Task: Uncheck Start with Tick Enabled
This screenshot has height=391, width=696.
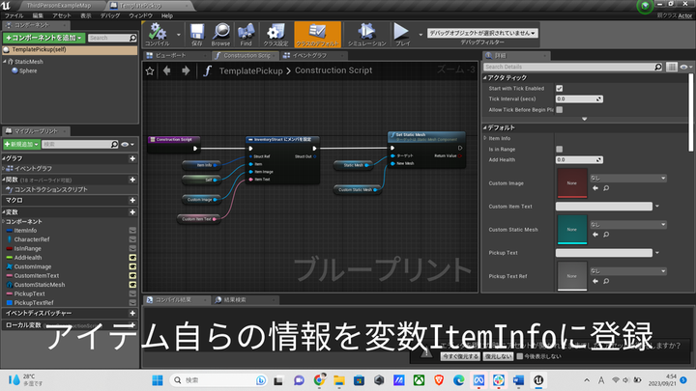Action: (560, 88)
